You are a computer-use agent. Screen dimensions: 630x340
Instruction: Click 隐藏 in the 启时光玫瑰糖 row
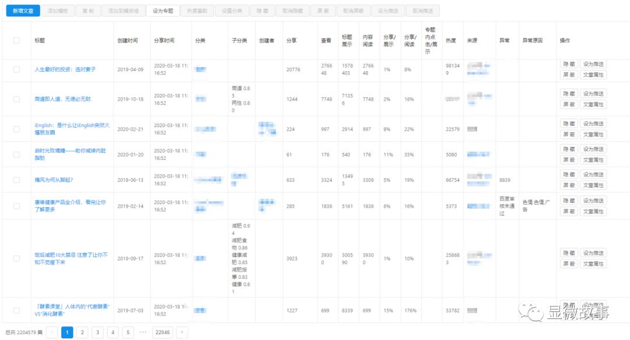[x=569, y=149]
